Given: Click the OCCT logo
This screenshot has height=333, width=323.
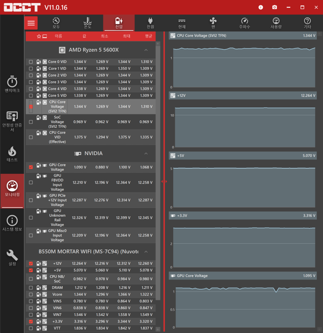Looking at the screenshot, I should tap(22, 7).
